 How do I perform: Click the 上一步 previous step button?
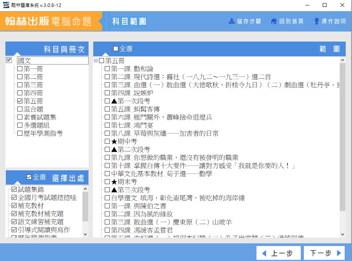pos(278,253)
